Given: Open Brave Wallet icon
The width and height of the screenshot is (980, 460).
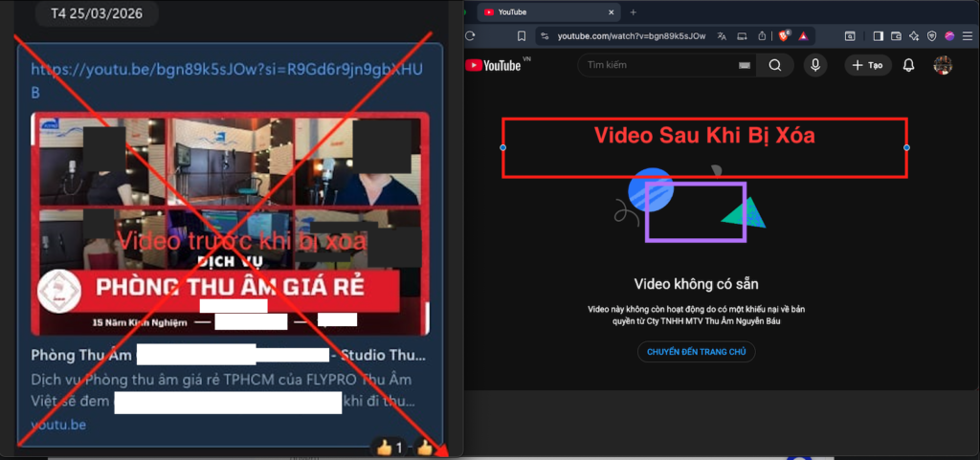Looking at the screenshot, I should pyautogui.click(x=896, y=36).
